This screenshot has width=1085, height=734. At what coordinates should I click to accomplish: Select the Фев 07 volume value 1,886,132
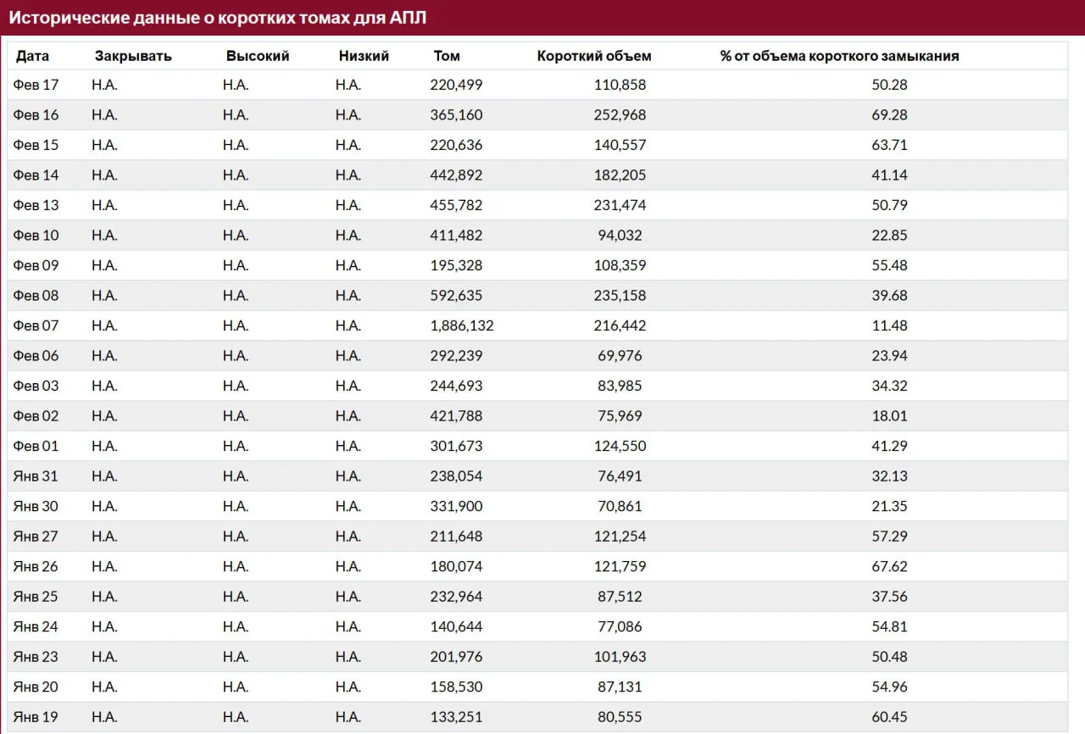[462, 325]
